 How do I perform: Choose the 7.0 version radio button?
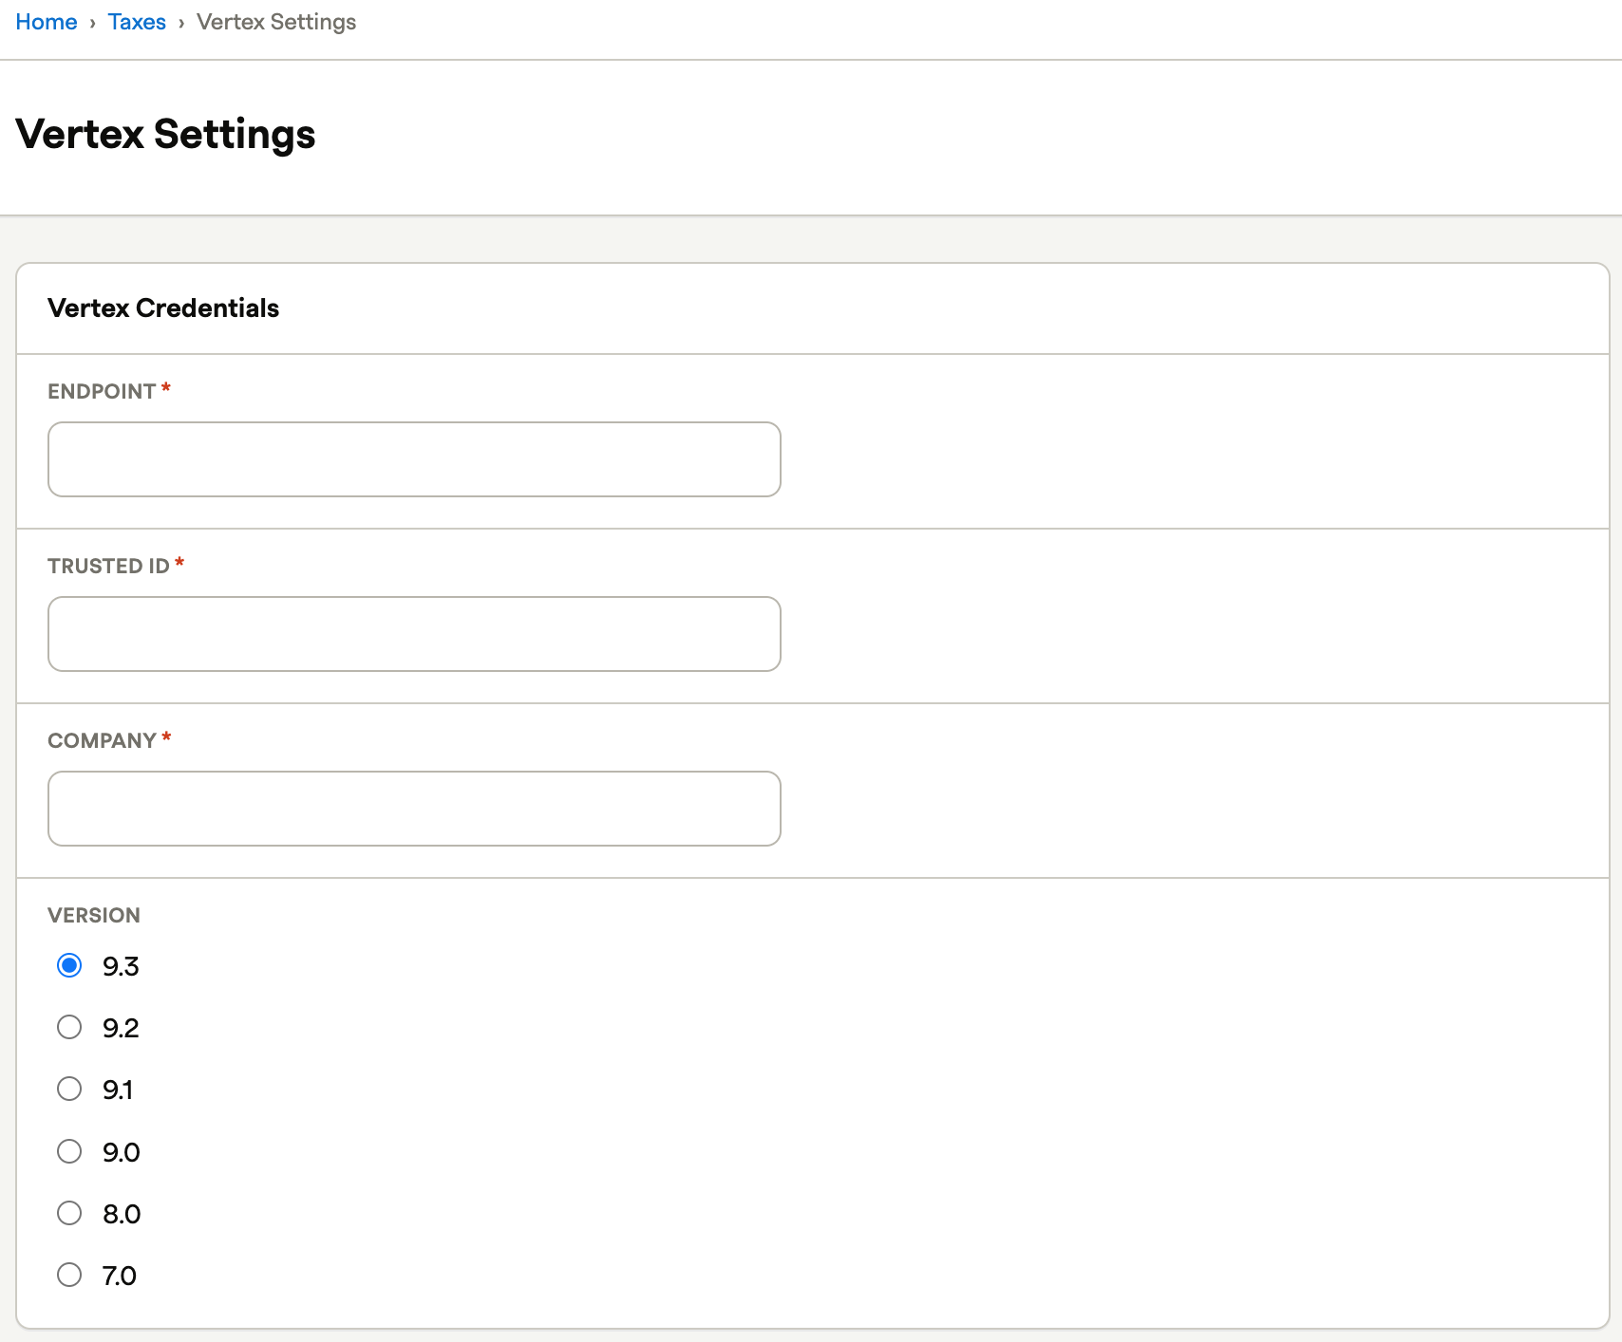point(69,1275)
